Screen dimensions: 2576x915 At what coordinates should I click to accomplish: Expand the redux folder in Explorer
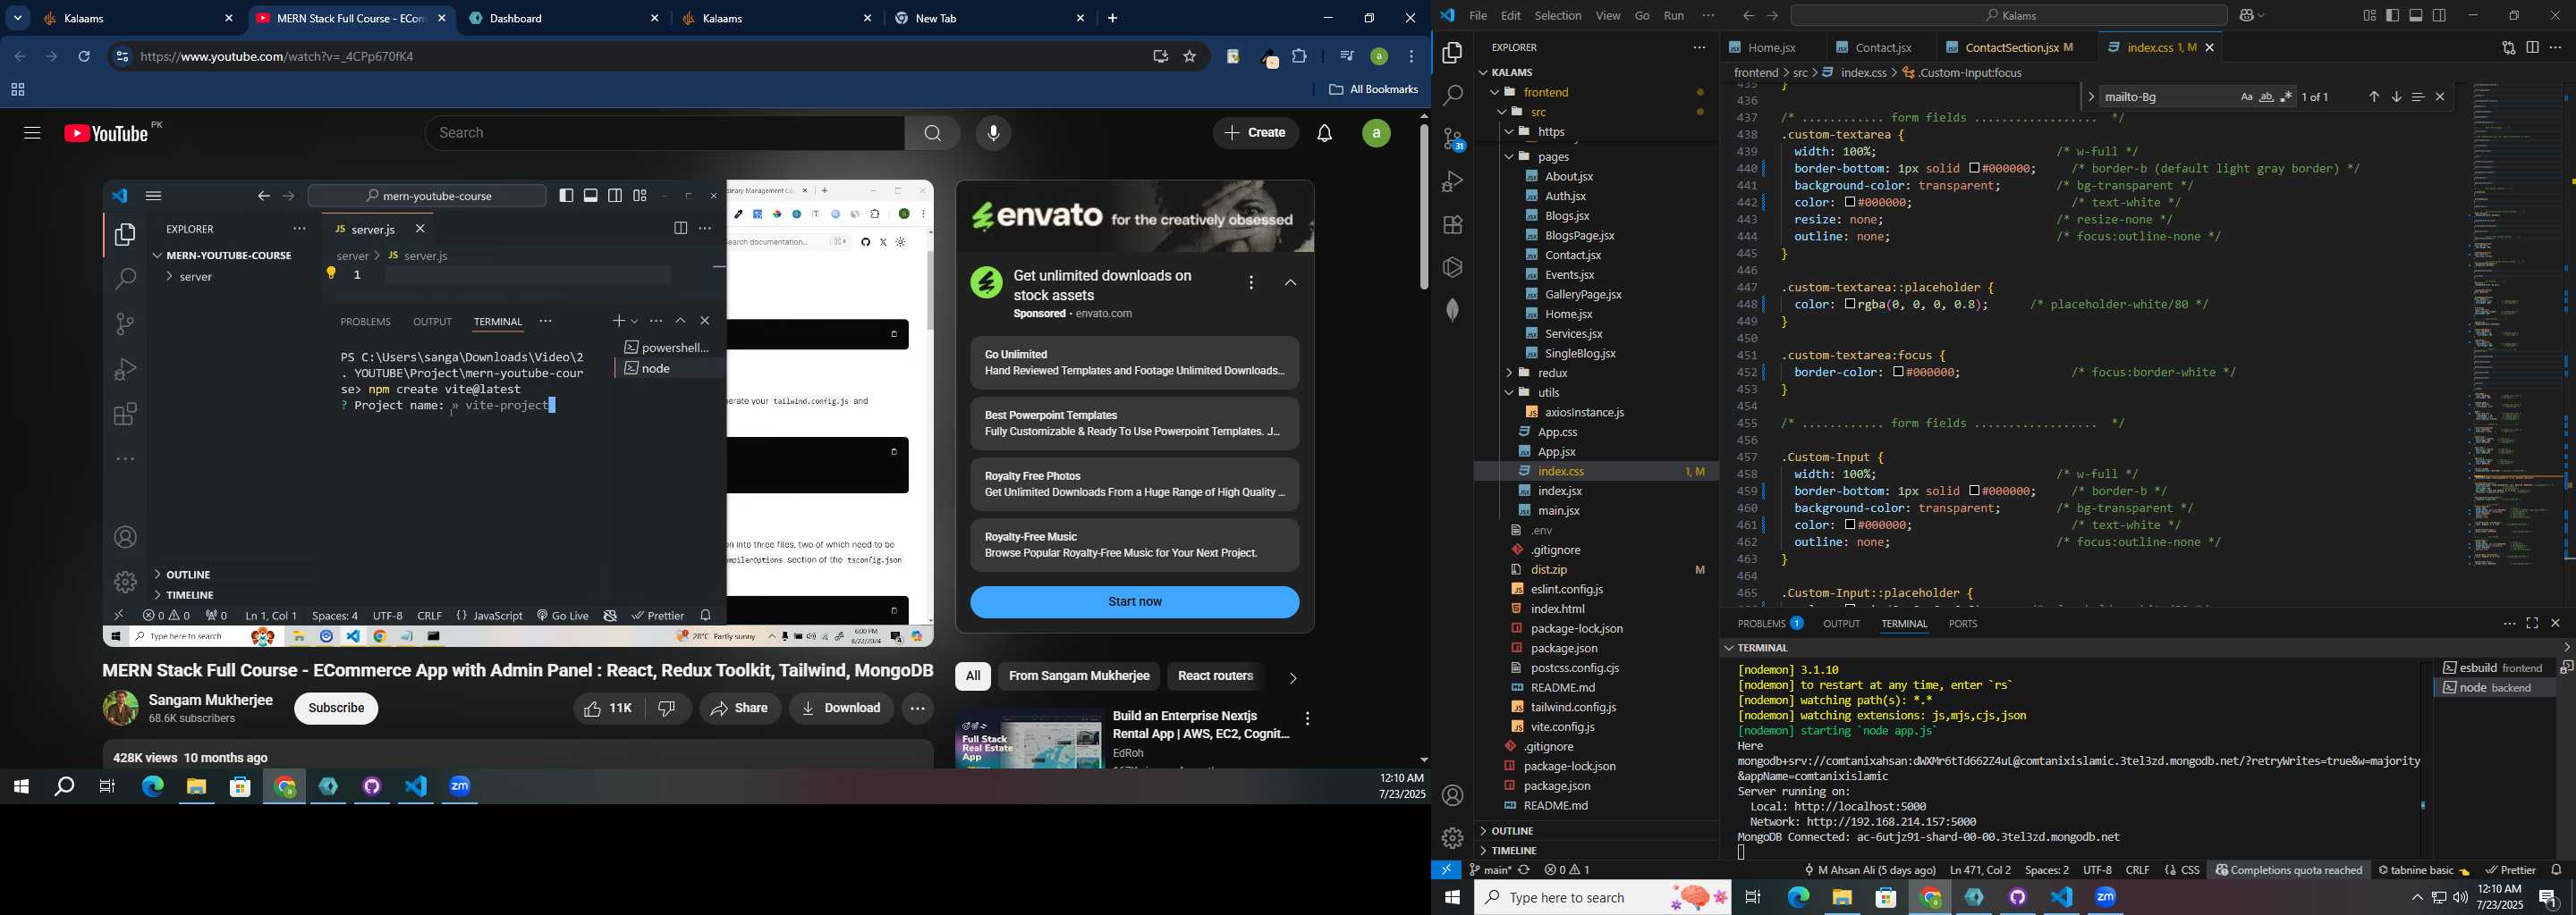pyautogui.click(x=1509, y=373)
